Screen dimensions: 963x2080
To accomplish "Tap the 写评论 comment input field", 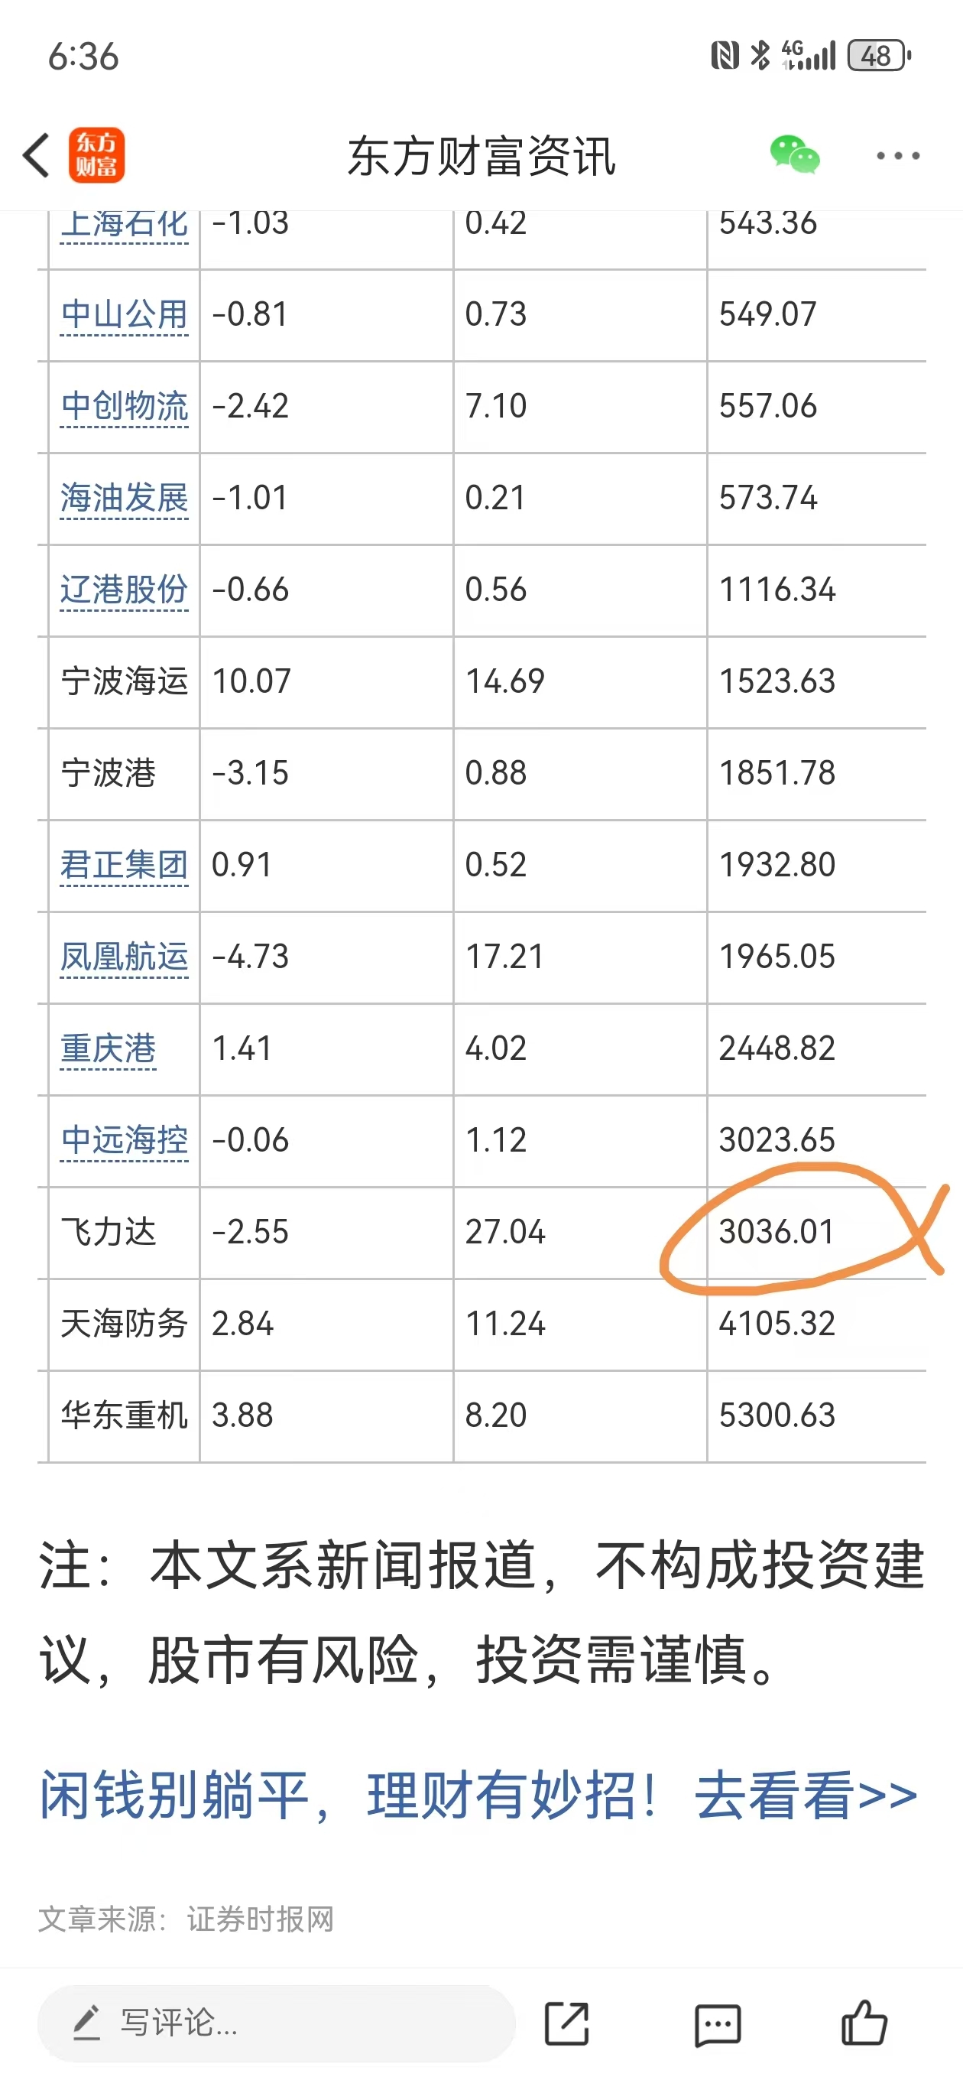I will (x=276, y=2023).
